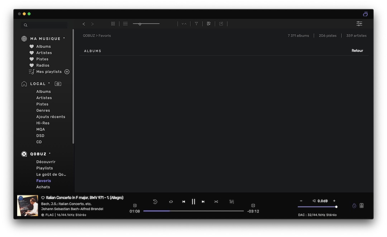
Task: Open Playlists under QOBUZ
Action: (x=44, y=168)
